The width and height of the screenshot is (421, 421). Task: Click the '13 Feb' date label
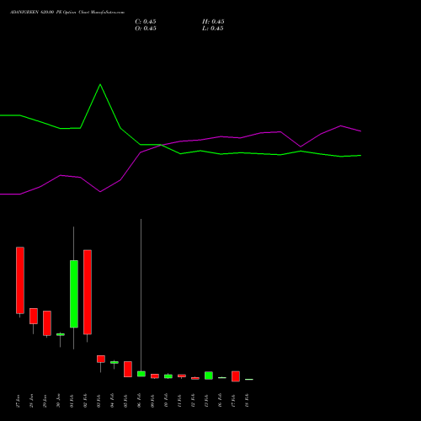point(207,401)
